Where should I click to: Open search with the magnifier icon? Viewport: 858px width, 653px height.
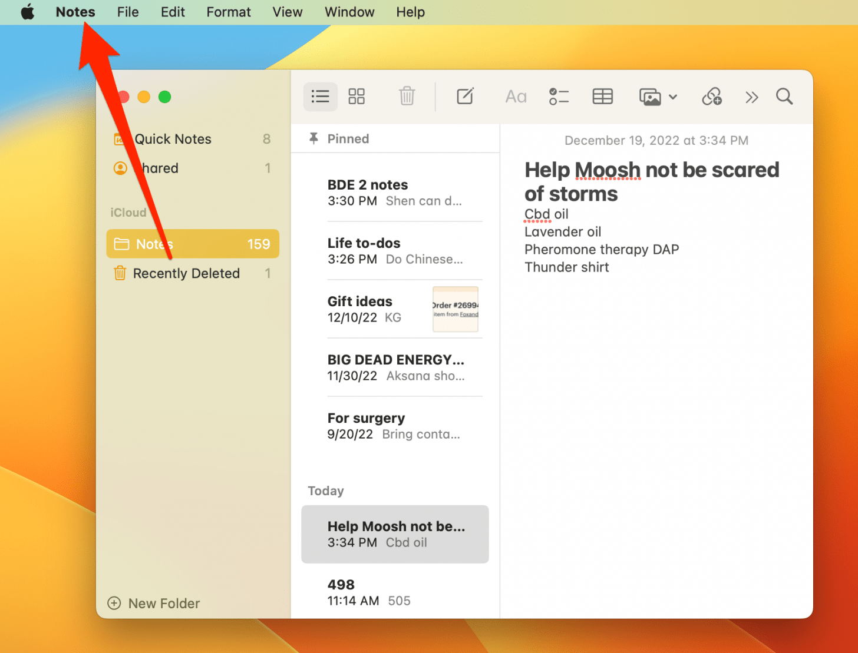coord(784,96)
